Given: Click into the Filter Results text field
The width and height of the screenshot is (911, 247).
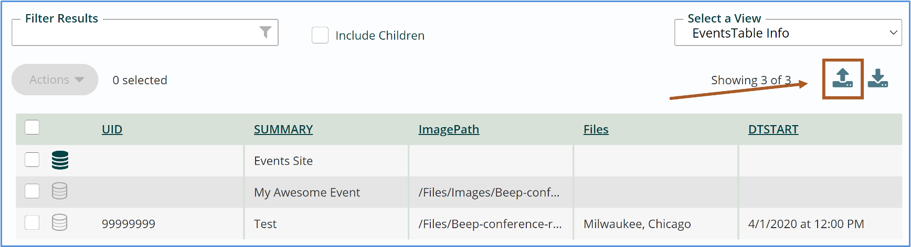Looking at the screenshot, I should [135, 33].
